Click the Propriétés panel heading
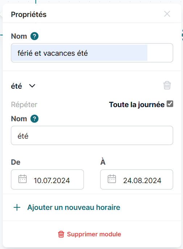Screen dimensions: 183x249 coord(29,14)
